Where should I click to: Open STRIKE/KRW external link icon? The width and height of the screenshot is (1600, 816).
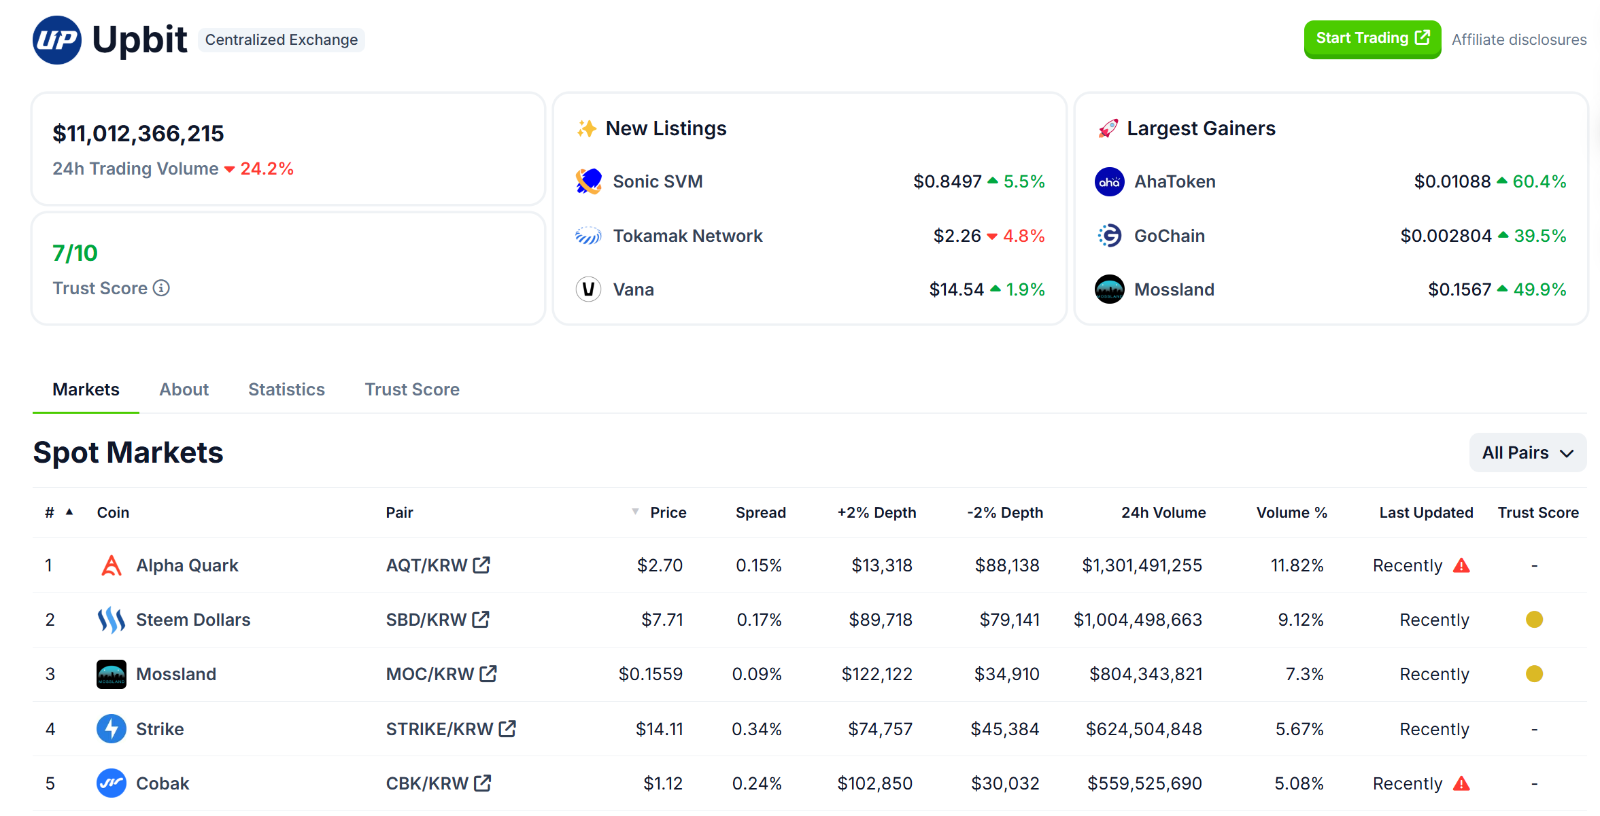click(x=507, y=729)
